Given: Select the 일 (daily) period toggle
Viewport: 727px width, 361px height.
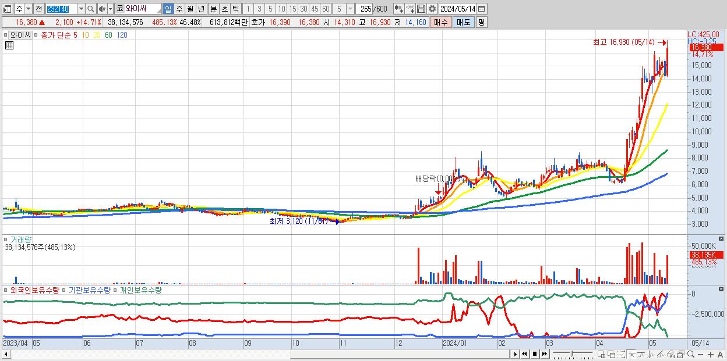Looking at the screenshot, I should (x=168, y=9).
